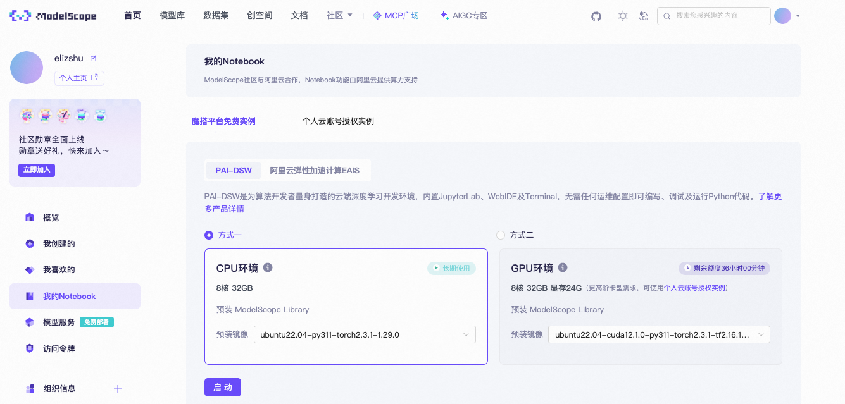Screen dimensions: 845x404
Task: Add organization with plus icon
Action: click(118, 389)
